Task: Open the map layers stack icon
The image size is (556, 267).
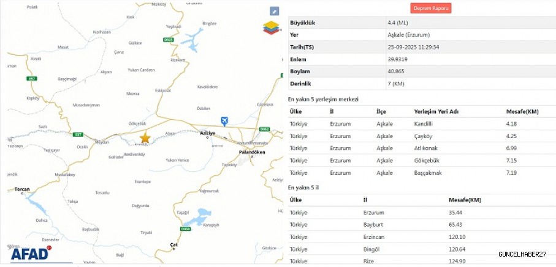Action: pos(271,27)
